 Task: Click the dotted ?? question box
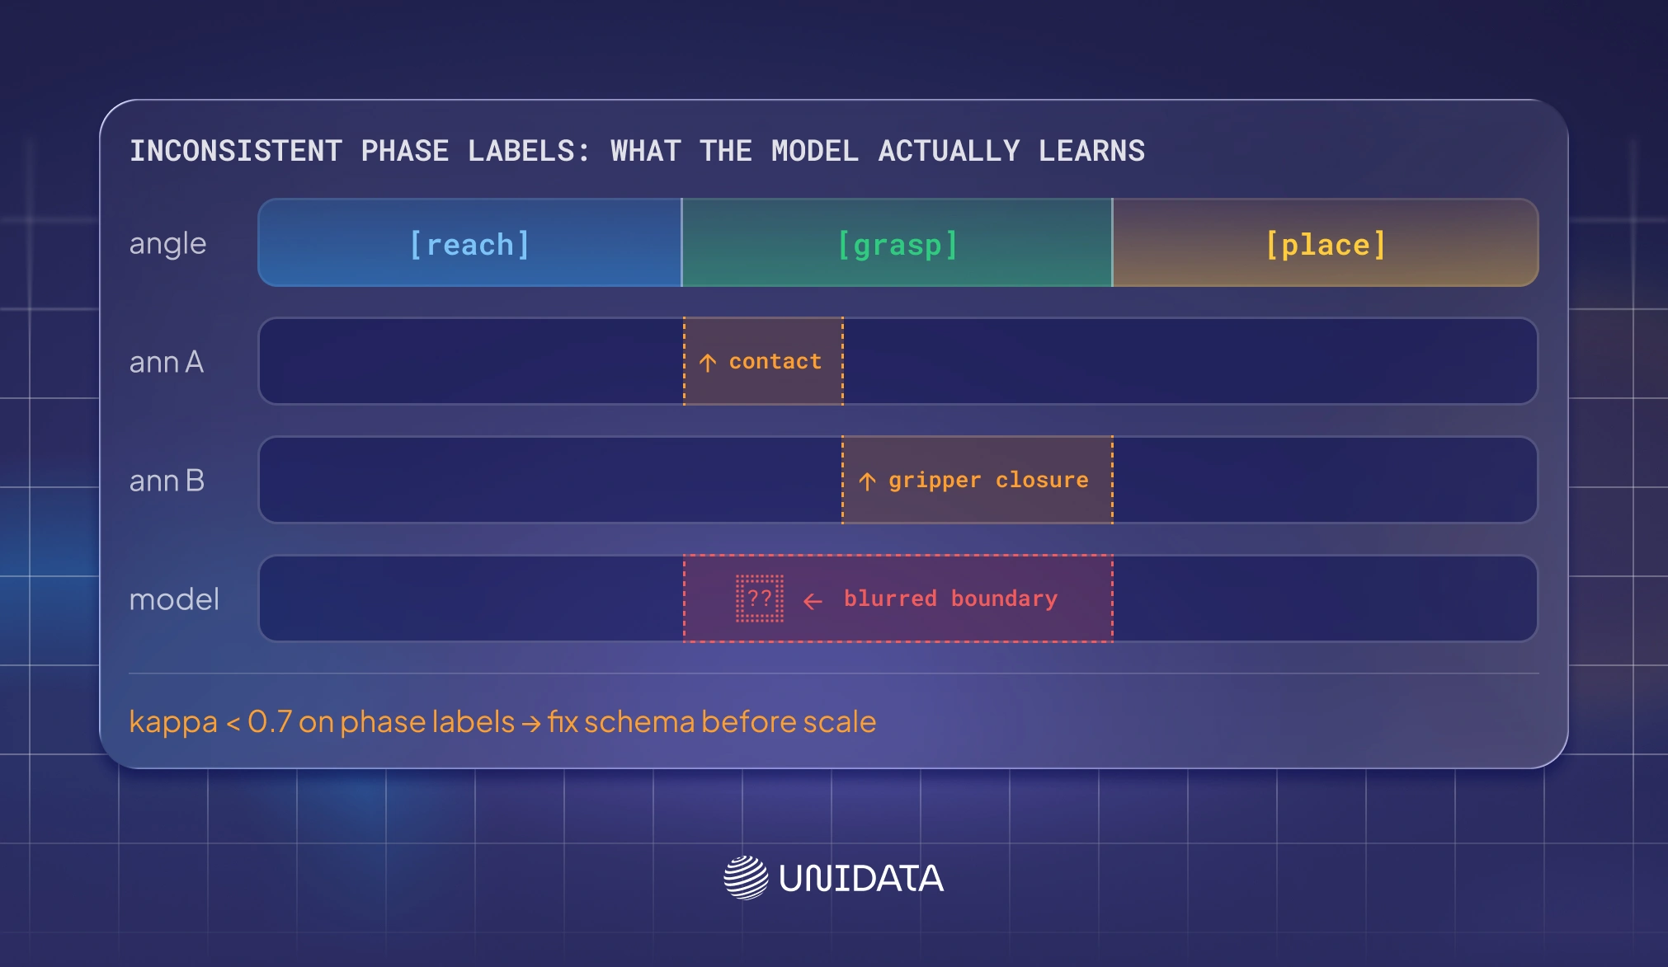[760, 599]
